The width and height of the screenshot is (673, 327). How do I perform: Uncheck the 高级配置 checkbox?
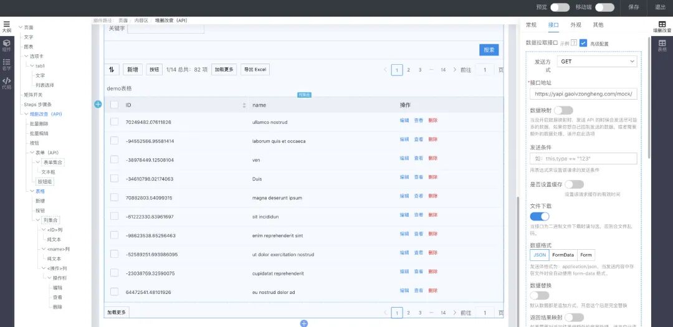point(583,43)
